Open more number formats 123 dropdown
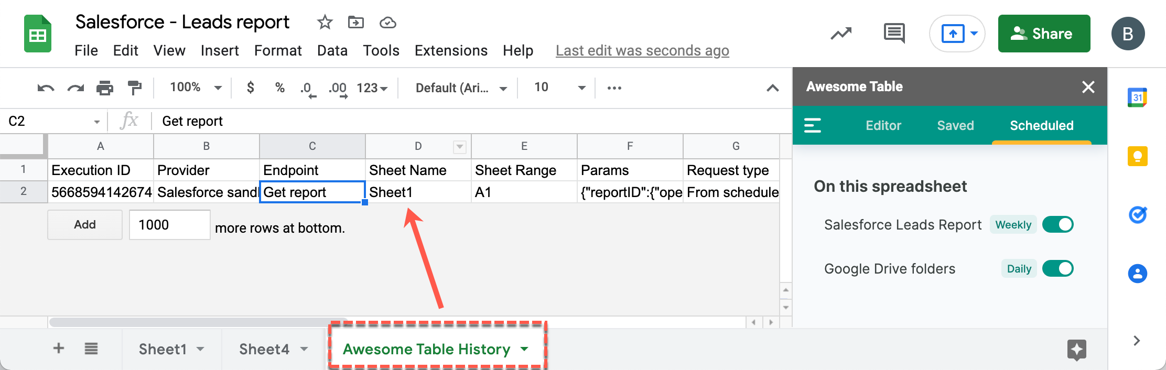The height and width of the screenshot is (370, 1166). click(372, 88)
